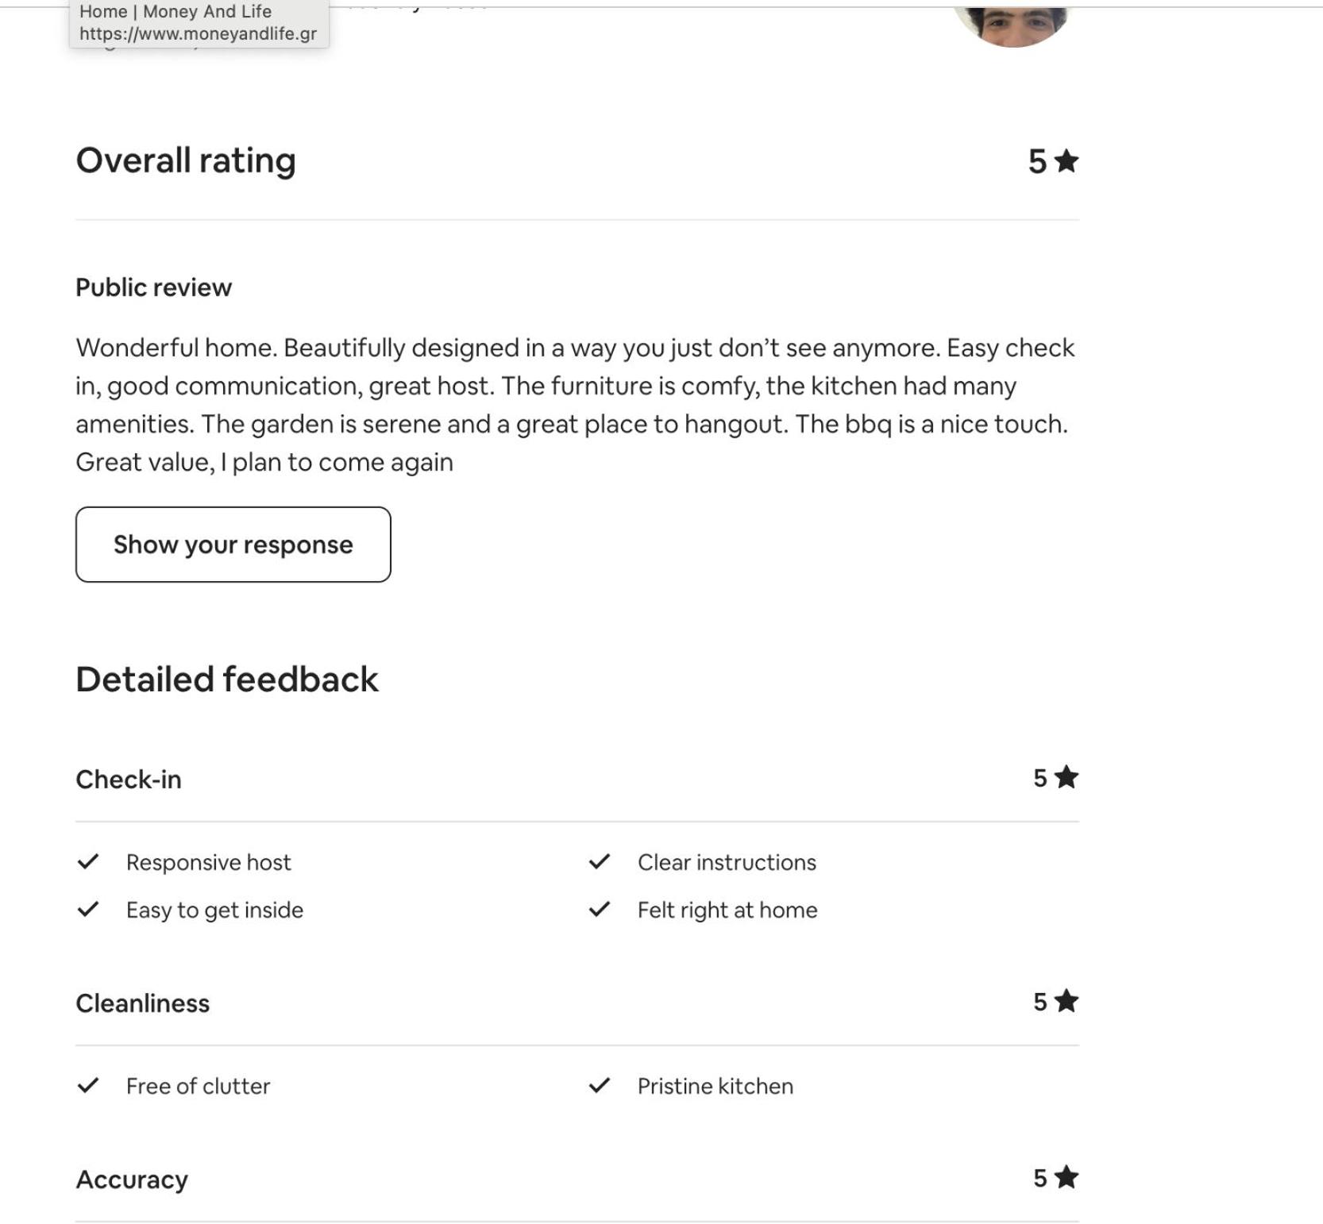Image resolution: width=1323 pixels, height=1224 pixels.
Task: Click the Cleanliness rating star icon
Action: pos(1066,1001)
